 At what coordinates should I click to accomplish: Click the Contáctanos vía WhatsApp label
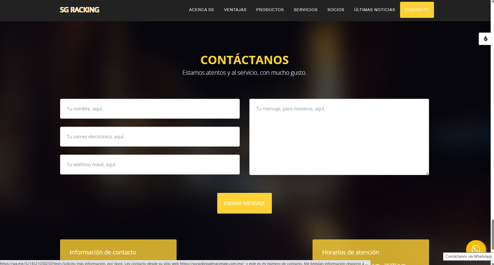469,256
